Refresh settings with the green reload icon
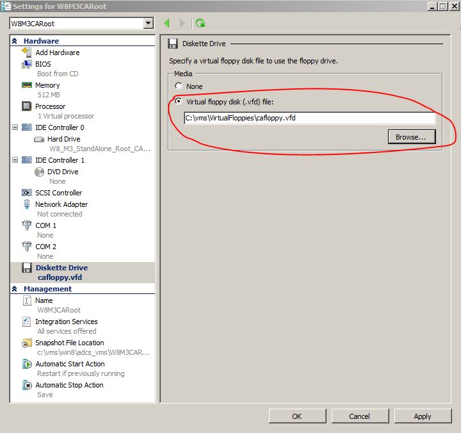Screen dimensions: 461x433 (200, 23)
